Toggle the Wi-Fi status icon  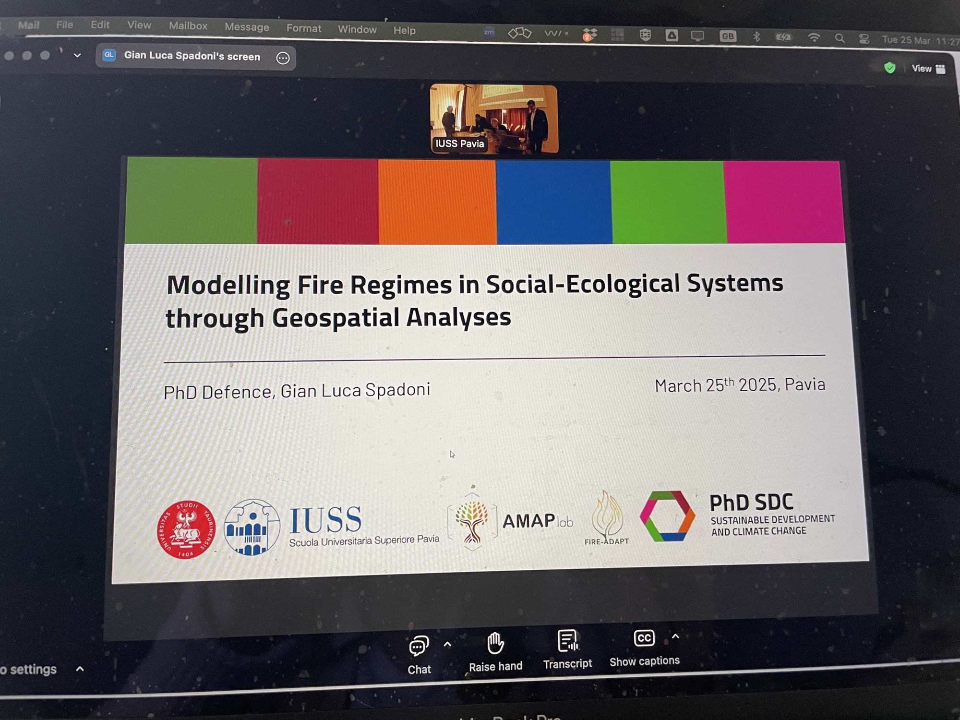(x=814, y=38)
